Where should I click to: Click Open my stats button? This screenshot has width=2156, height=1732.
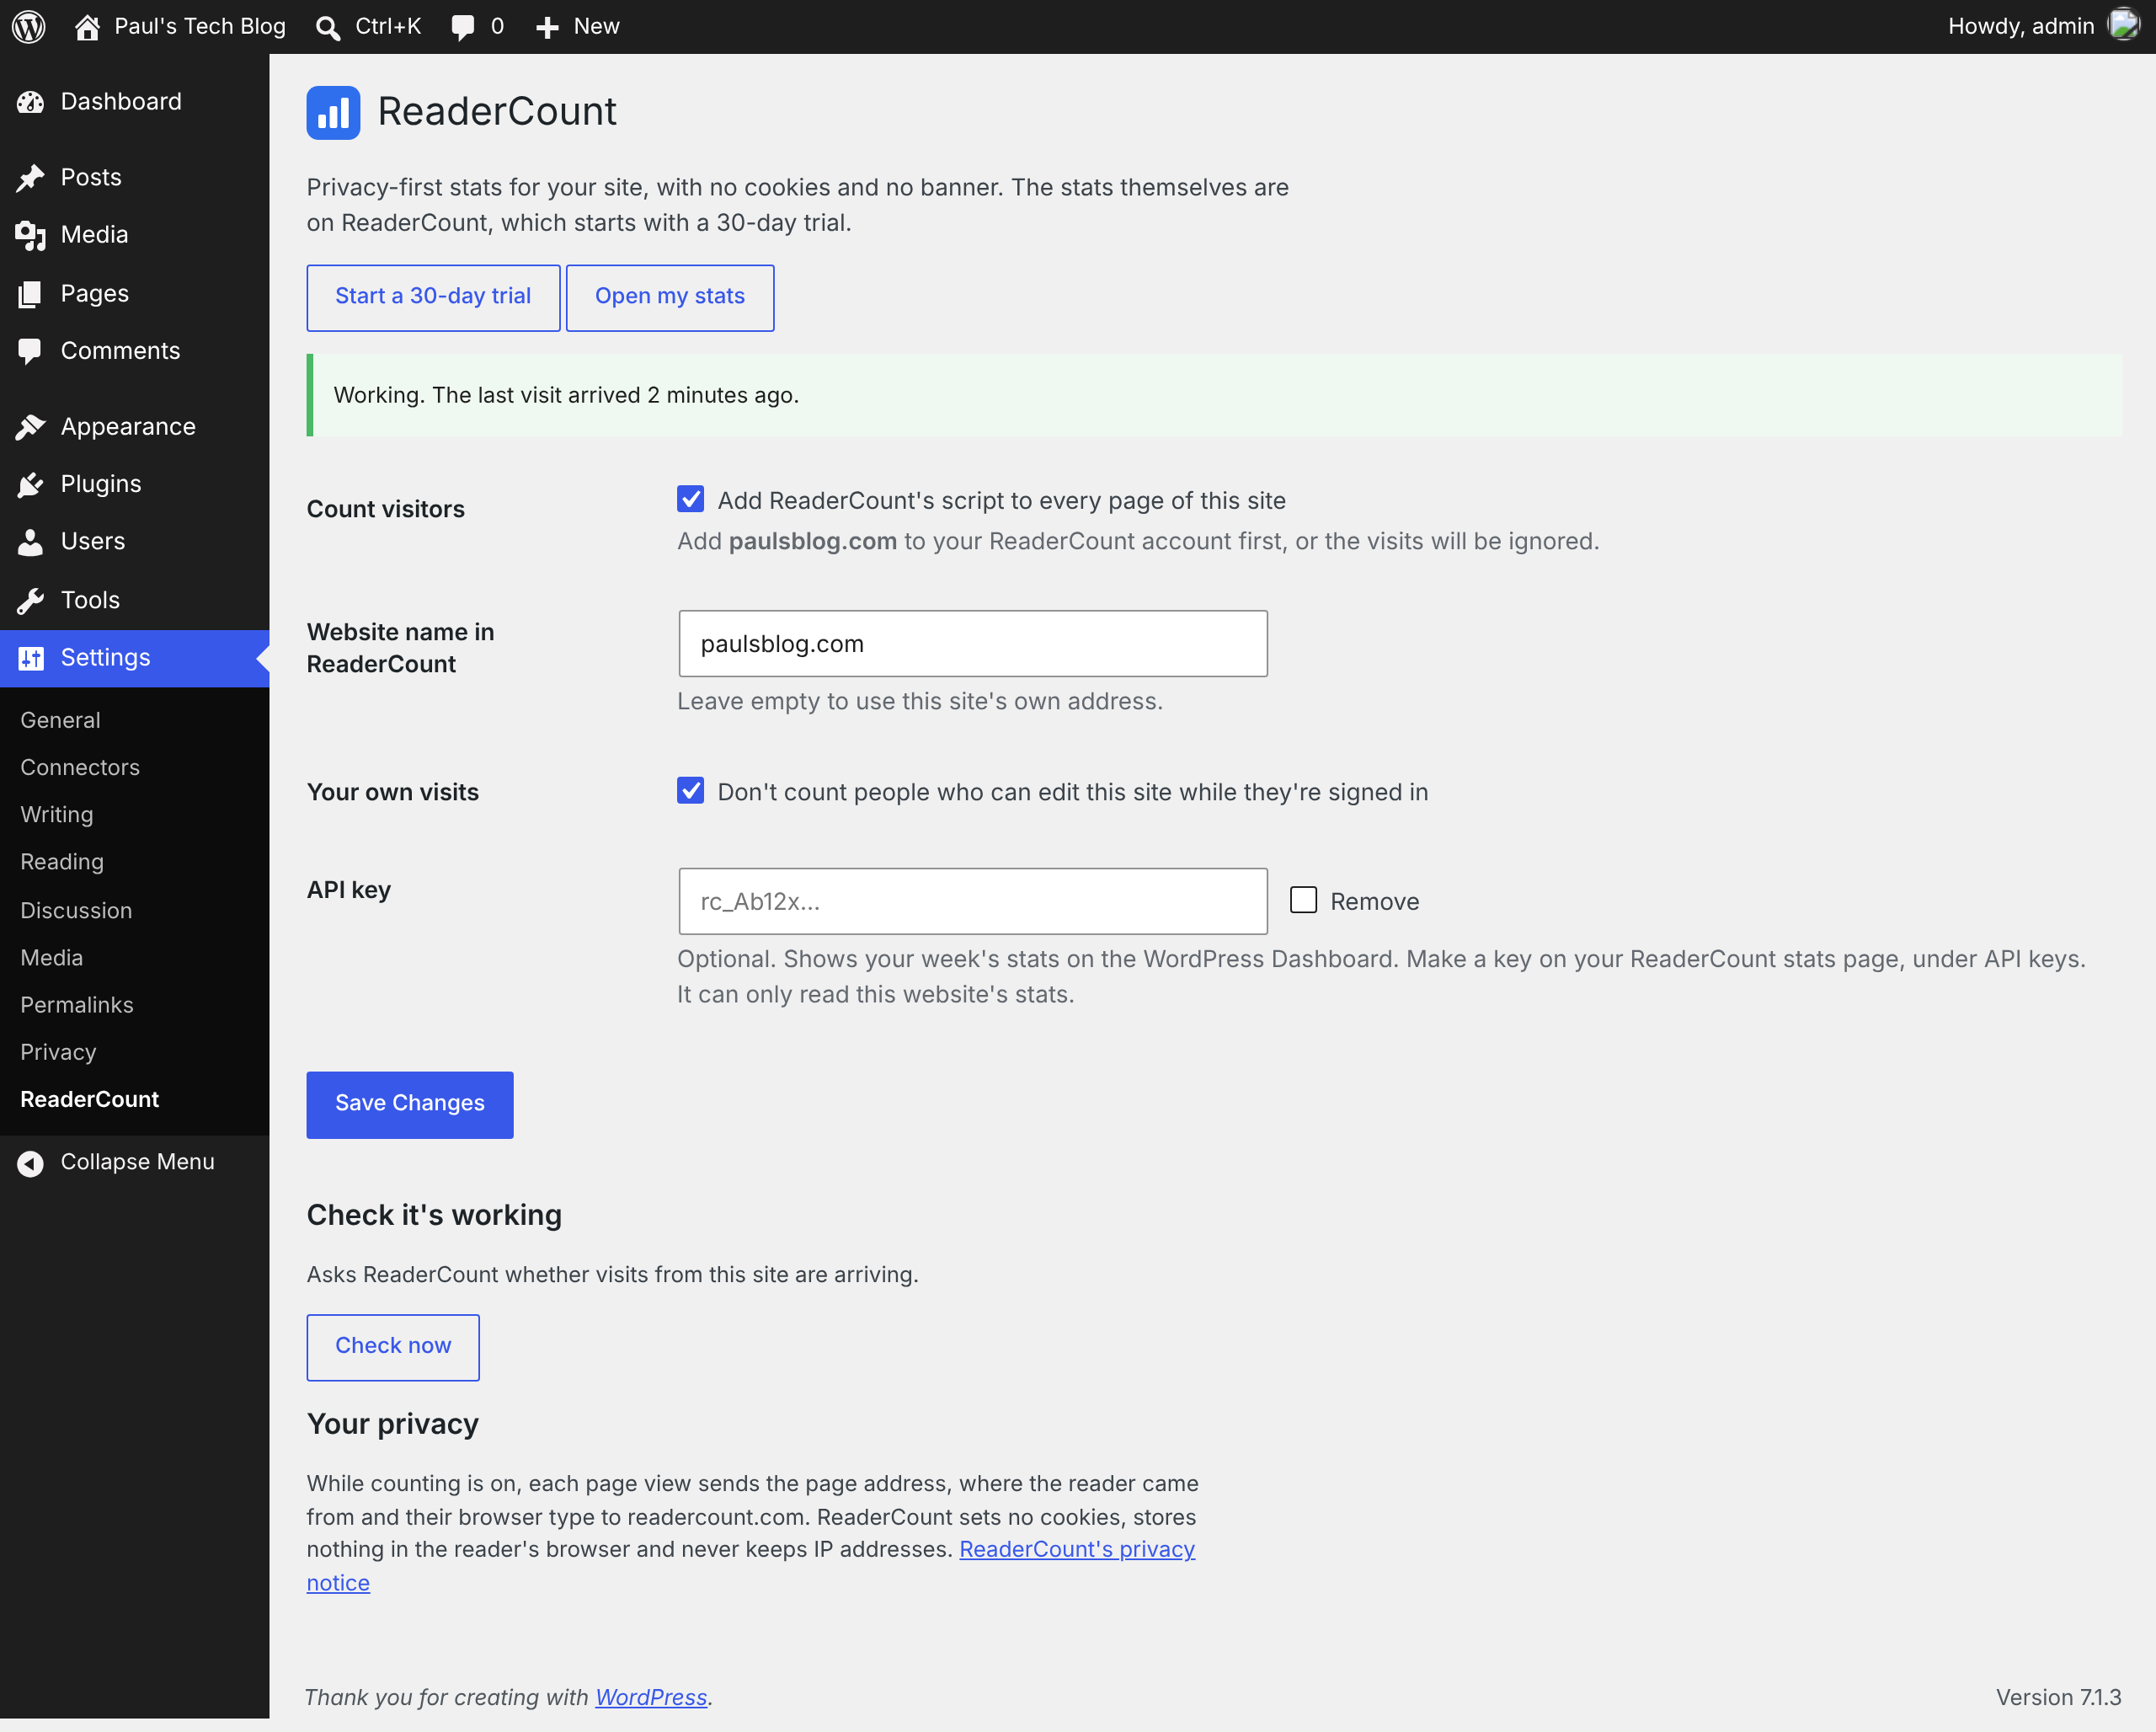[670, 297]
